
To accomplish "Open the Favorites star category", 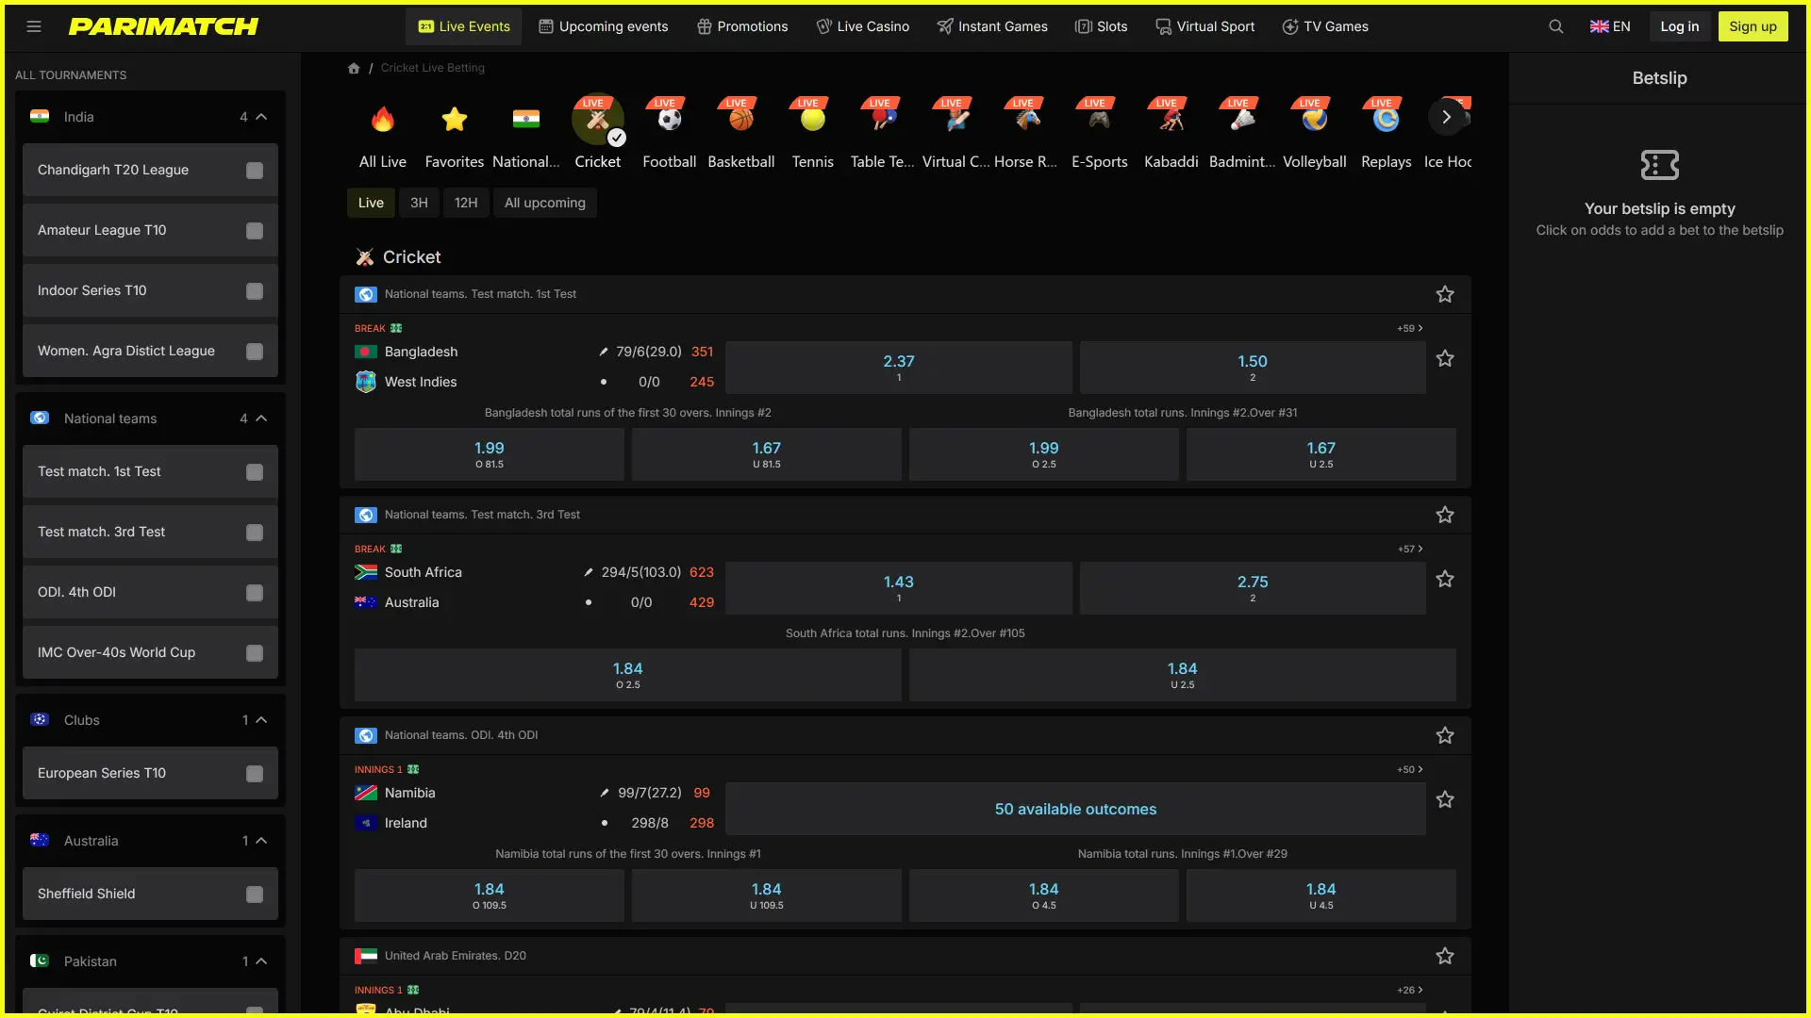I will pyautogui.click(x=455, y=120).
